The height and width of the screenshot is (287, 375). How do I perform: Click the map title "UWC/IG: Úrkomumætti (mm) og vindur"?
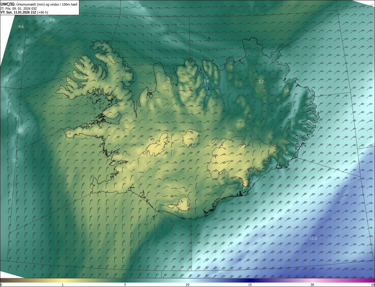click(x=39, y=4)
